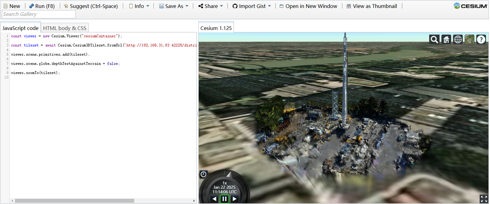Toggle full screen viewer mode
The image size is (490, 204).
coord(484,199)
